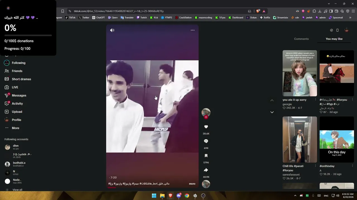Click the address bar URL
357x200 pixels.
tap(119, 11)
